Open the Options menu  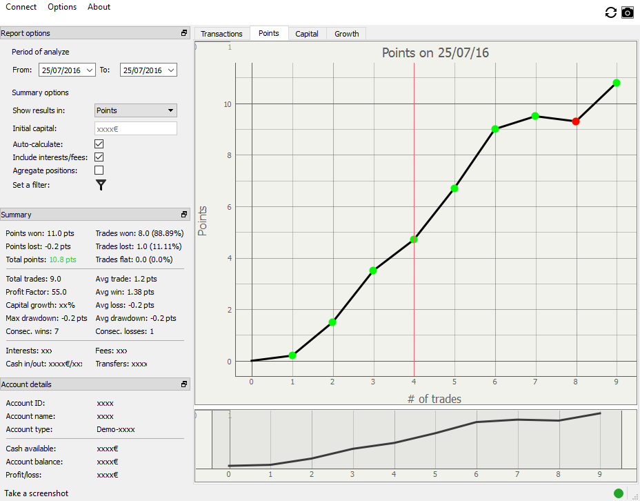(62, 7)
